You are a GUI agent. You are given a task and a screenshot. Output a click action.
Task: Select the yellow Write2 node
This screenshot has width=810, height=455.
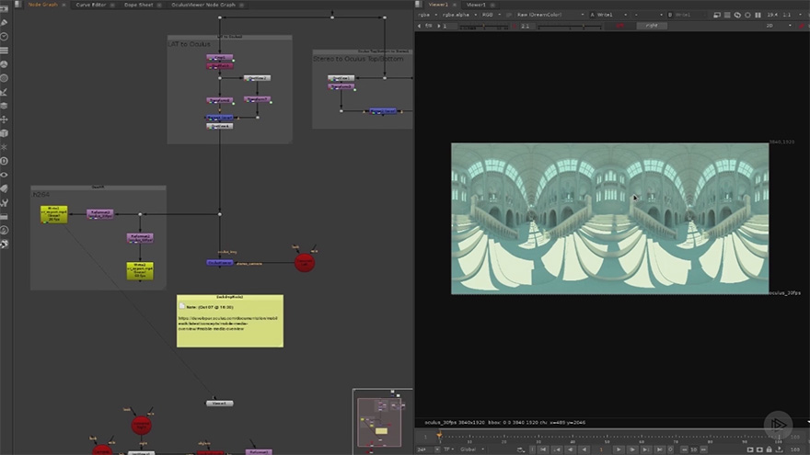point(140,271)
